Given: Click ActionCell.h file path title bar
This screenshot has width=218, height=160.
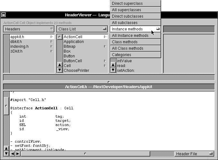Looking at the screenshot, I should 109,87.
